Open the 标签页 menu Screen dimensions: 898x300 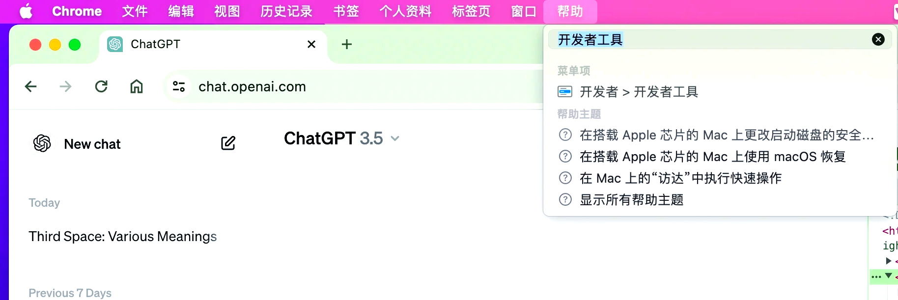click(x=471, y=11)
